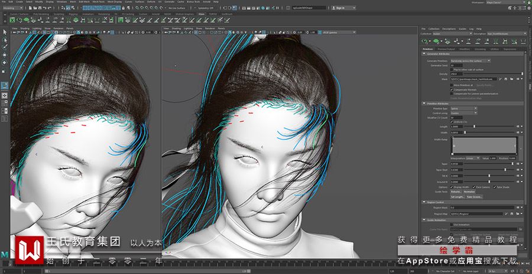
Task: Activate the Move tool in toolbox
Action: 5,55
